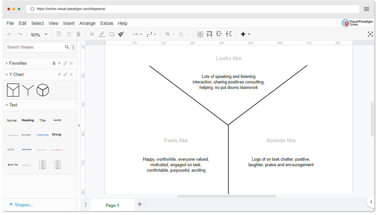Click the align-left distribute icon

[229, 34]
